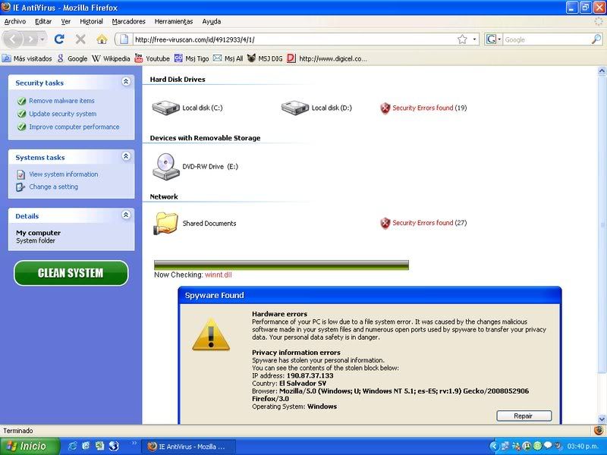Open the Msj Tigo bookmark
The height and width of the screenshot is (455, 607).
click(191, 58)
